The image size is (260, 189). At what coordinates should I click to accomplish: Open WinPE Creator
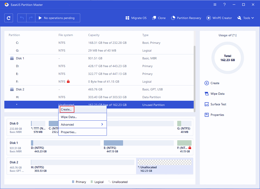pos(219,18)
